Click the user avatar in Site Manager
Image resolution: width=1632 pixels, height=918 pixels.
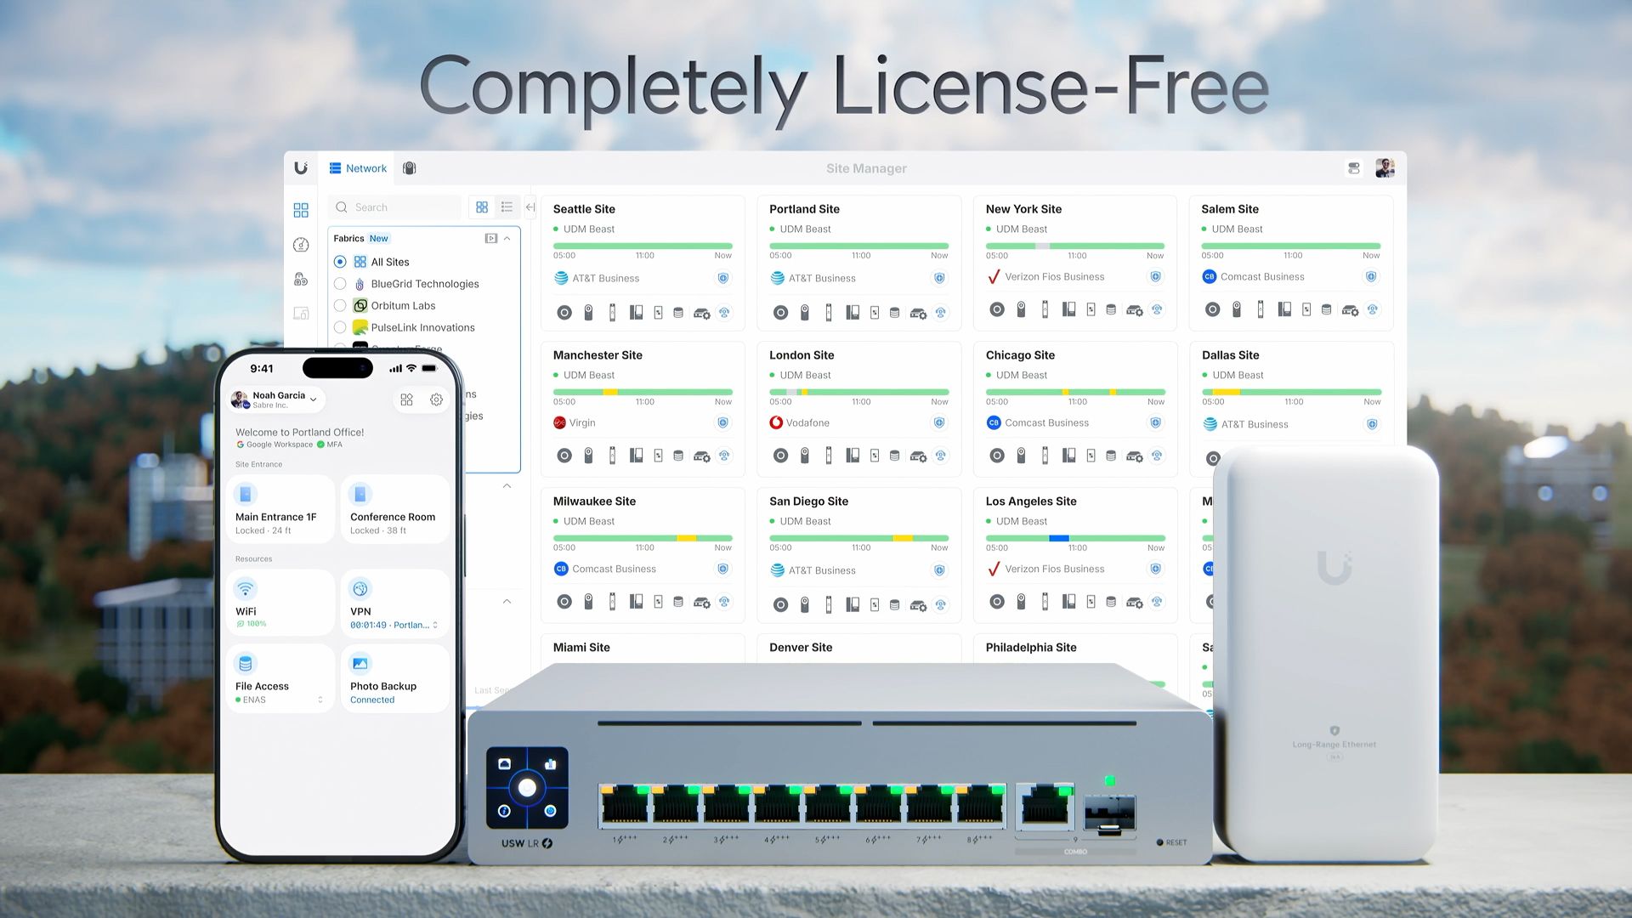[x=1385, y=168]
